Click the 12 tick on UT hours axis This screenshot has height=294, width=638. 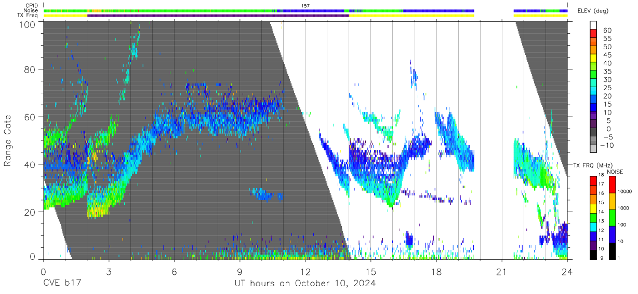pyautogui.click(x=305, y=272)
